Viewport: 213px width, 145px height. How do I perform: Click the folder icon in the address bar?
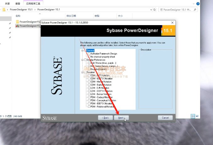tap(4, 9)
